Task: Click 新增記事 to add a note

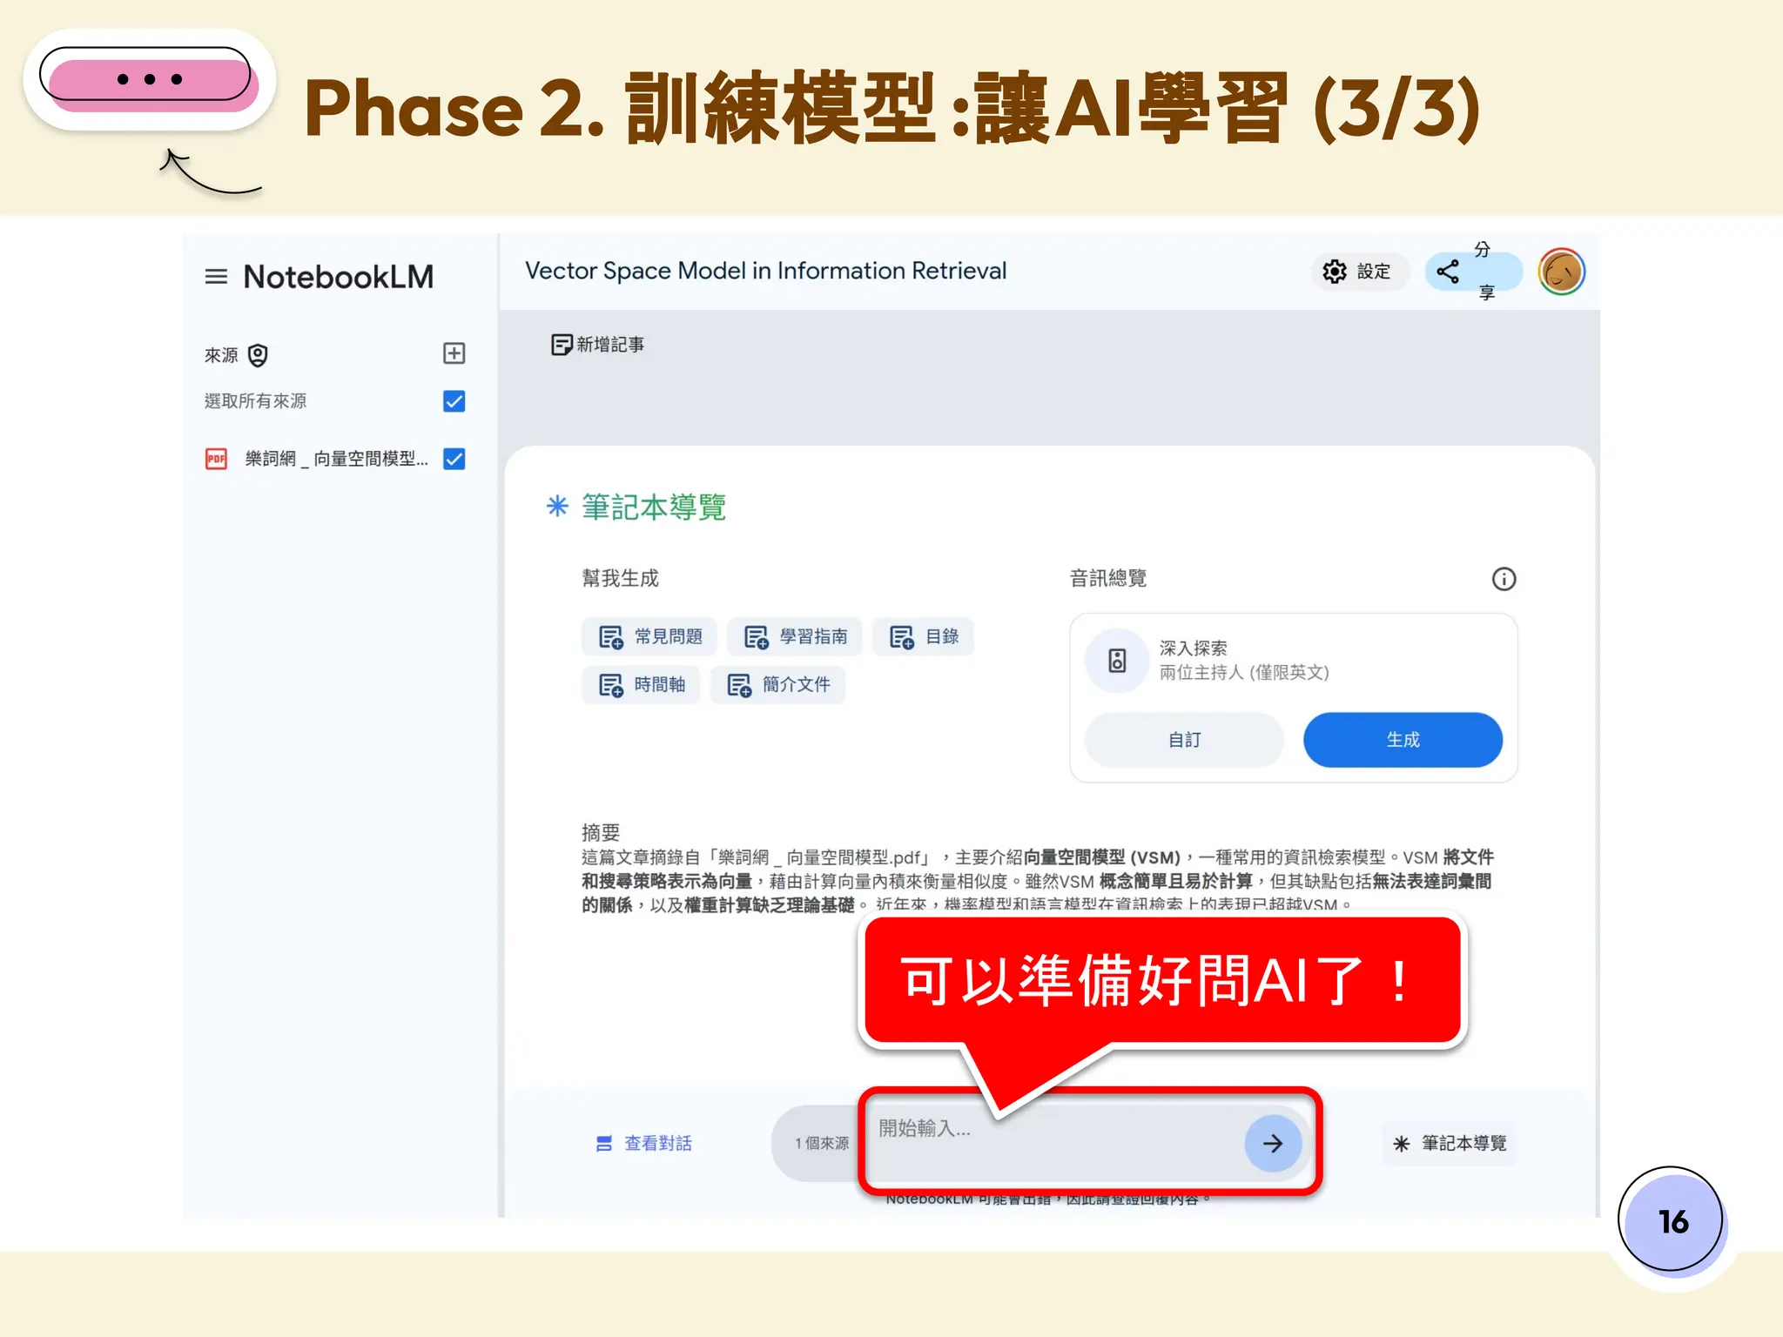Action: pos(597,345)
